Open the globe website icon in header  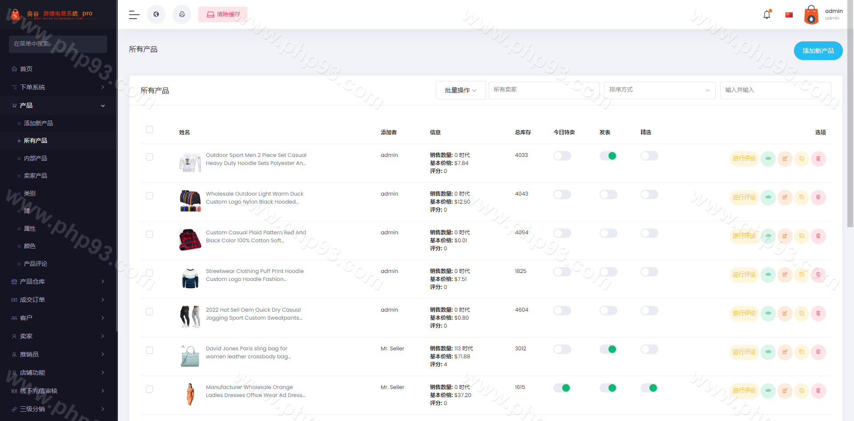156,15
